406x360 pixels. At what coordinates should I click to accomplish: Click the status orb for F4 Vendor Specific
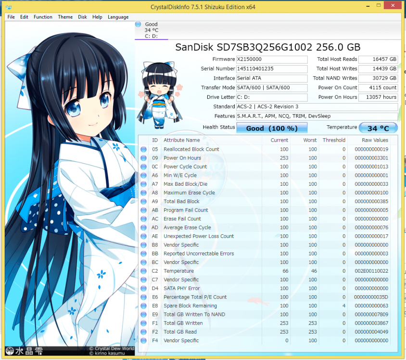coord(143,341)
